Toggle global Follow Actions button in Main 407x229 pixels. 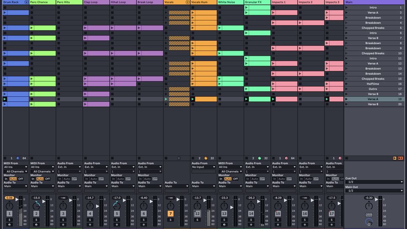pyautogui.click(x=394, y=158)
